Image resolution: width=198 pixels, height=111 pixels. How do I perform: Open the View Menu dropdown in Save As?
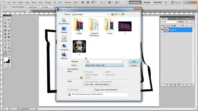coord(123,14)
